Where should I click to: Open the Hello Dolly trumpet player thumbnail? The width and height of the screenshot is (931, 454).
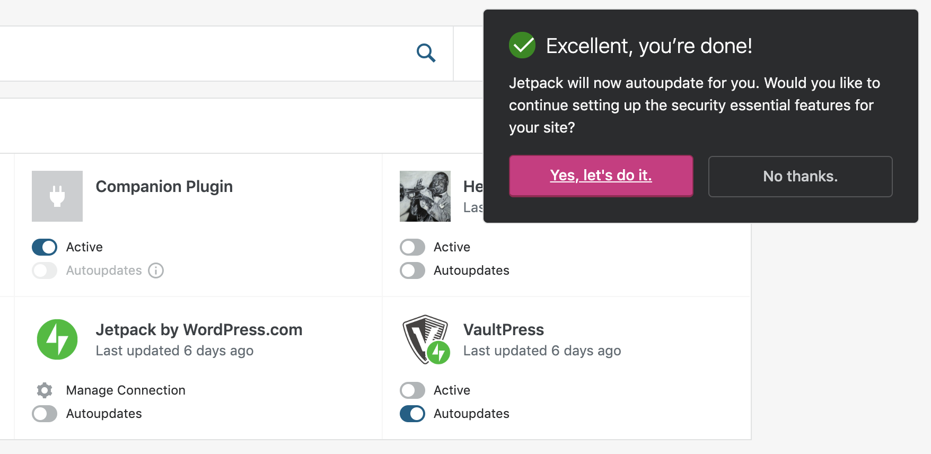click(425, 196)
